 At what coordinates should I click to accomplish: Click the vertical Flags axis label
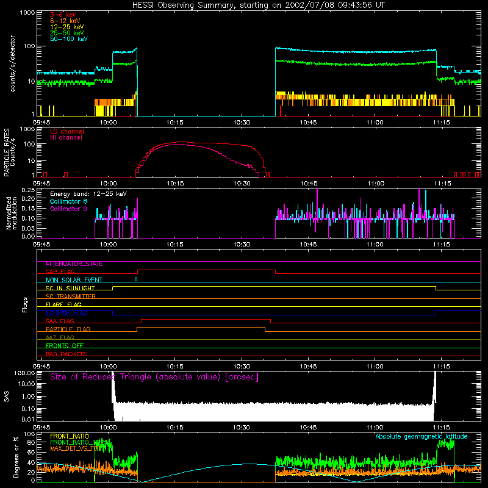click(24, 304)
